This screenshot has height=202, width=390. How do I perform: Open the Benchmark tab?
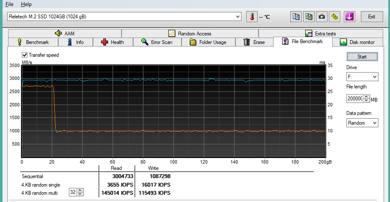coord(33,42)
